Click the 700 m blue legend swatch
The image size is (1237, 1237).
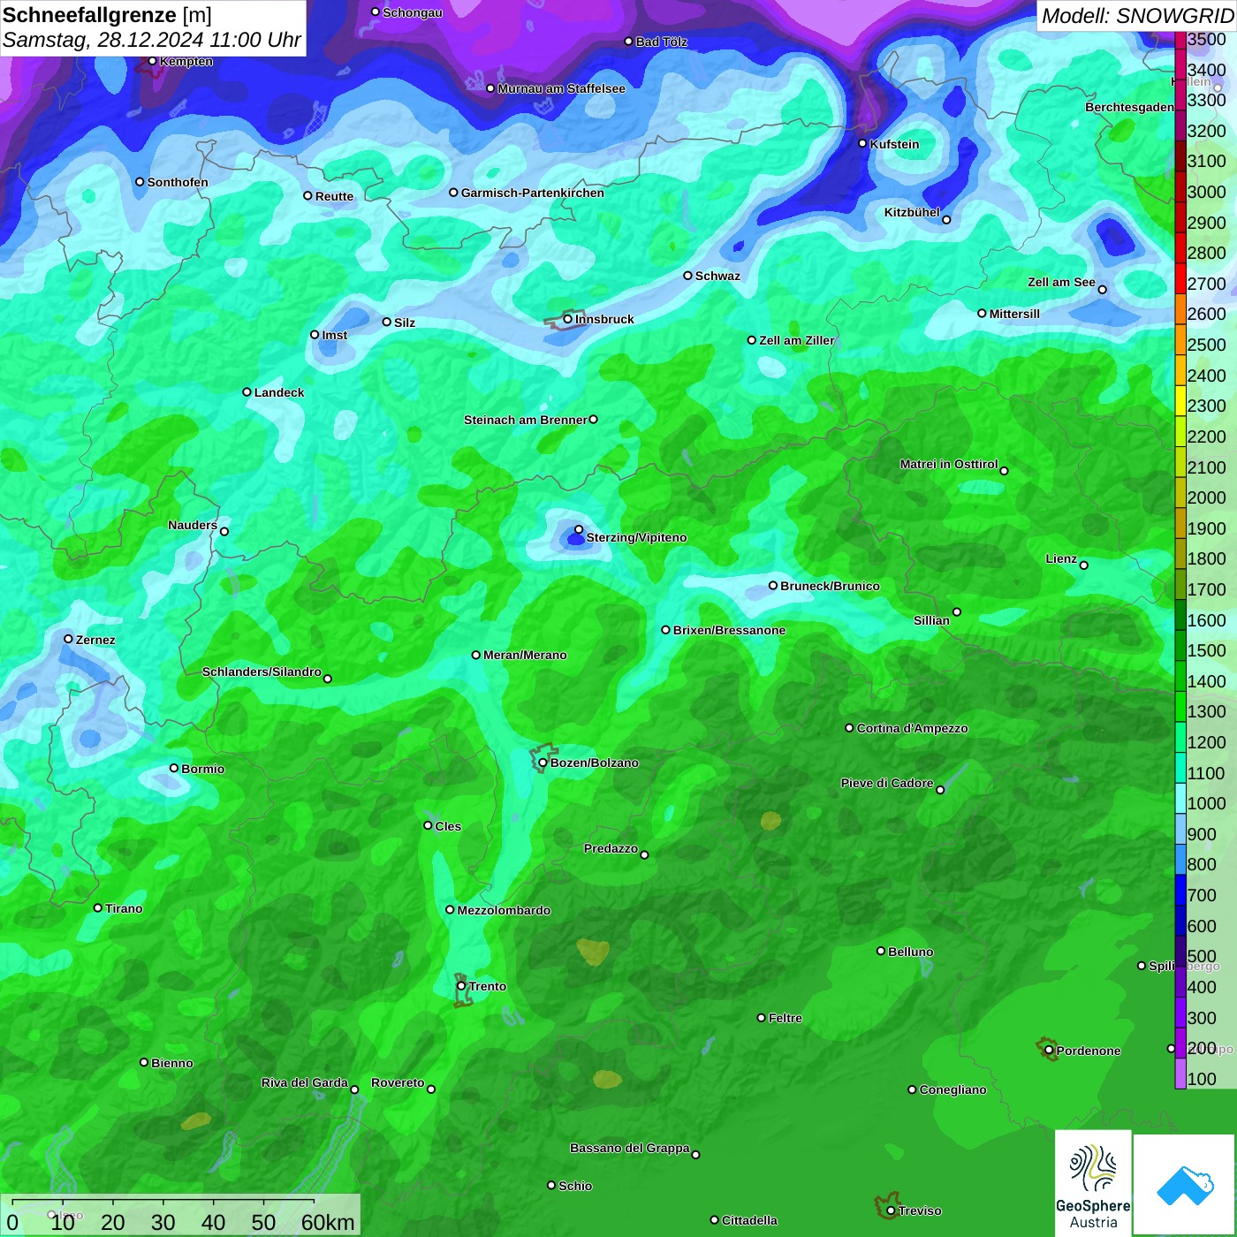[x=1180, y=891]
